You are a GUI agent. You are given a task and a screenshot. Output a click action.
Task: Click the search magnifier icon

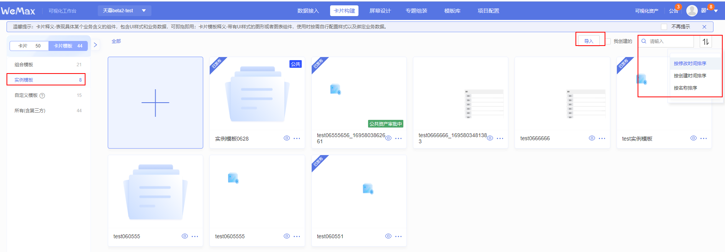click(x=644, y=41)
